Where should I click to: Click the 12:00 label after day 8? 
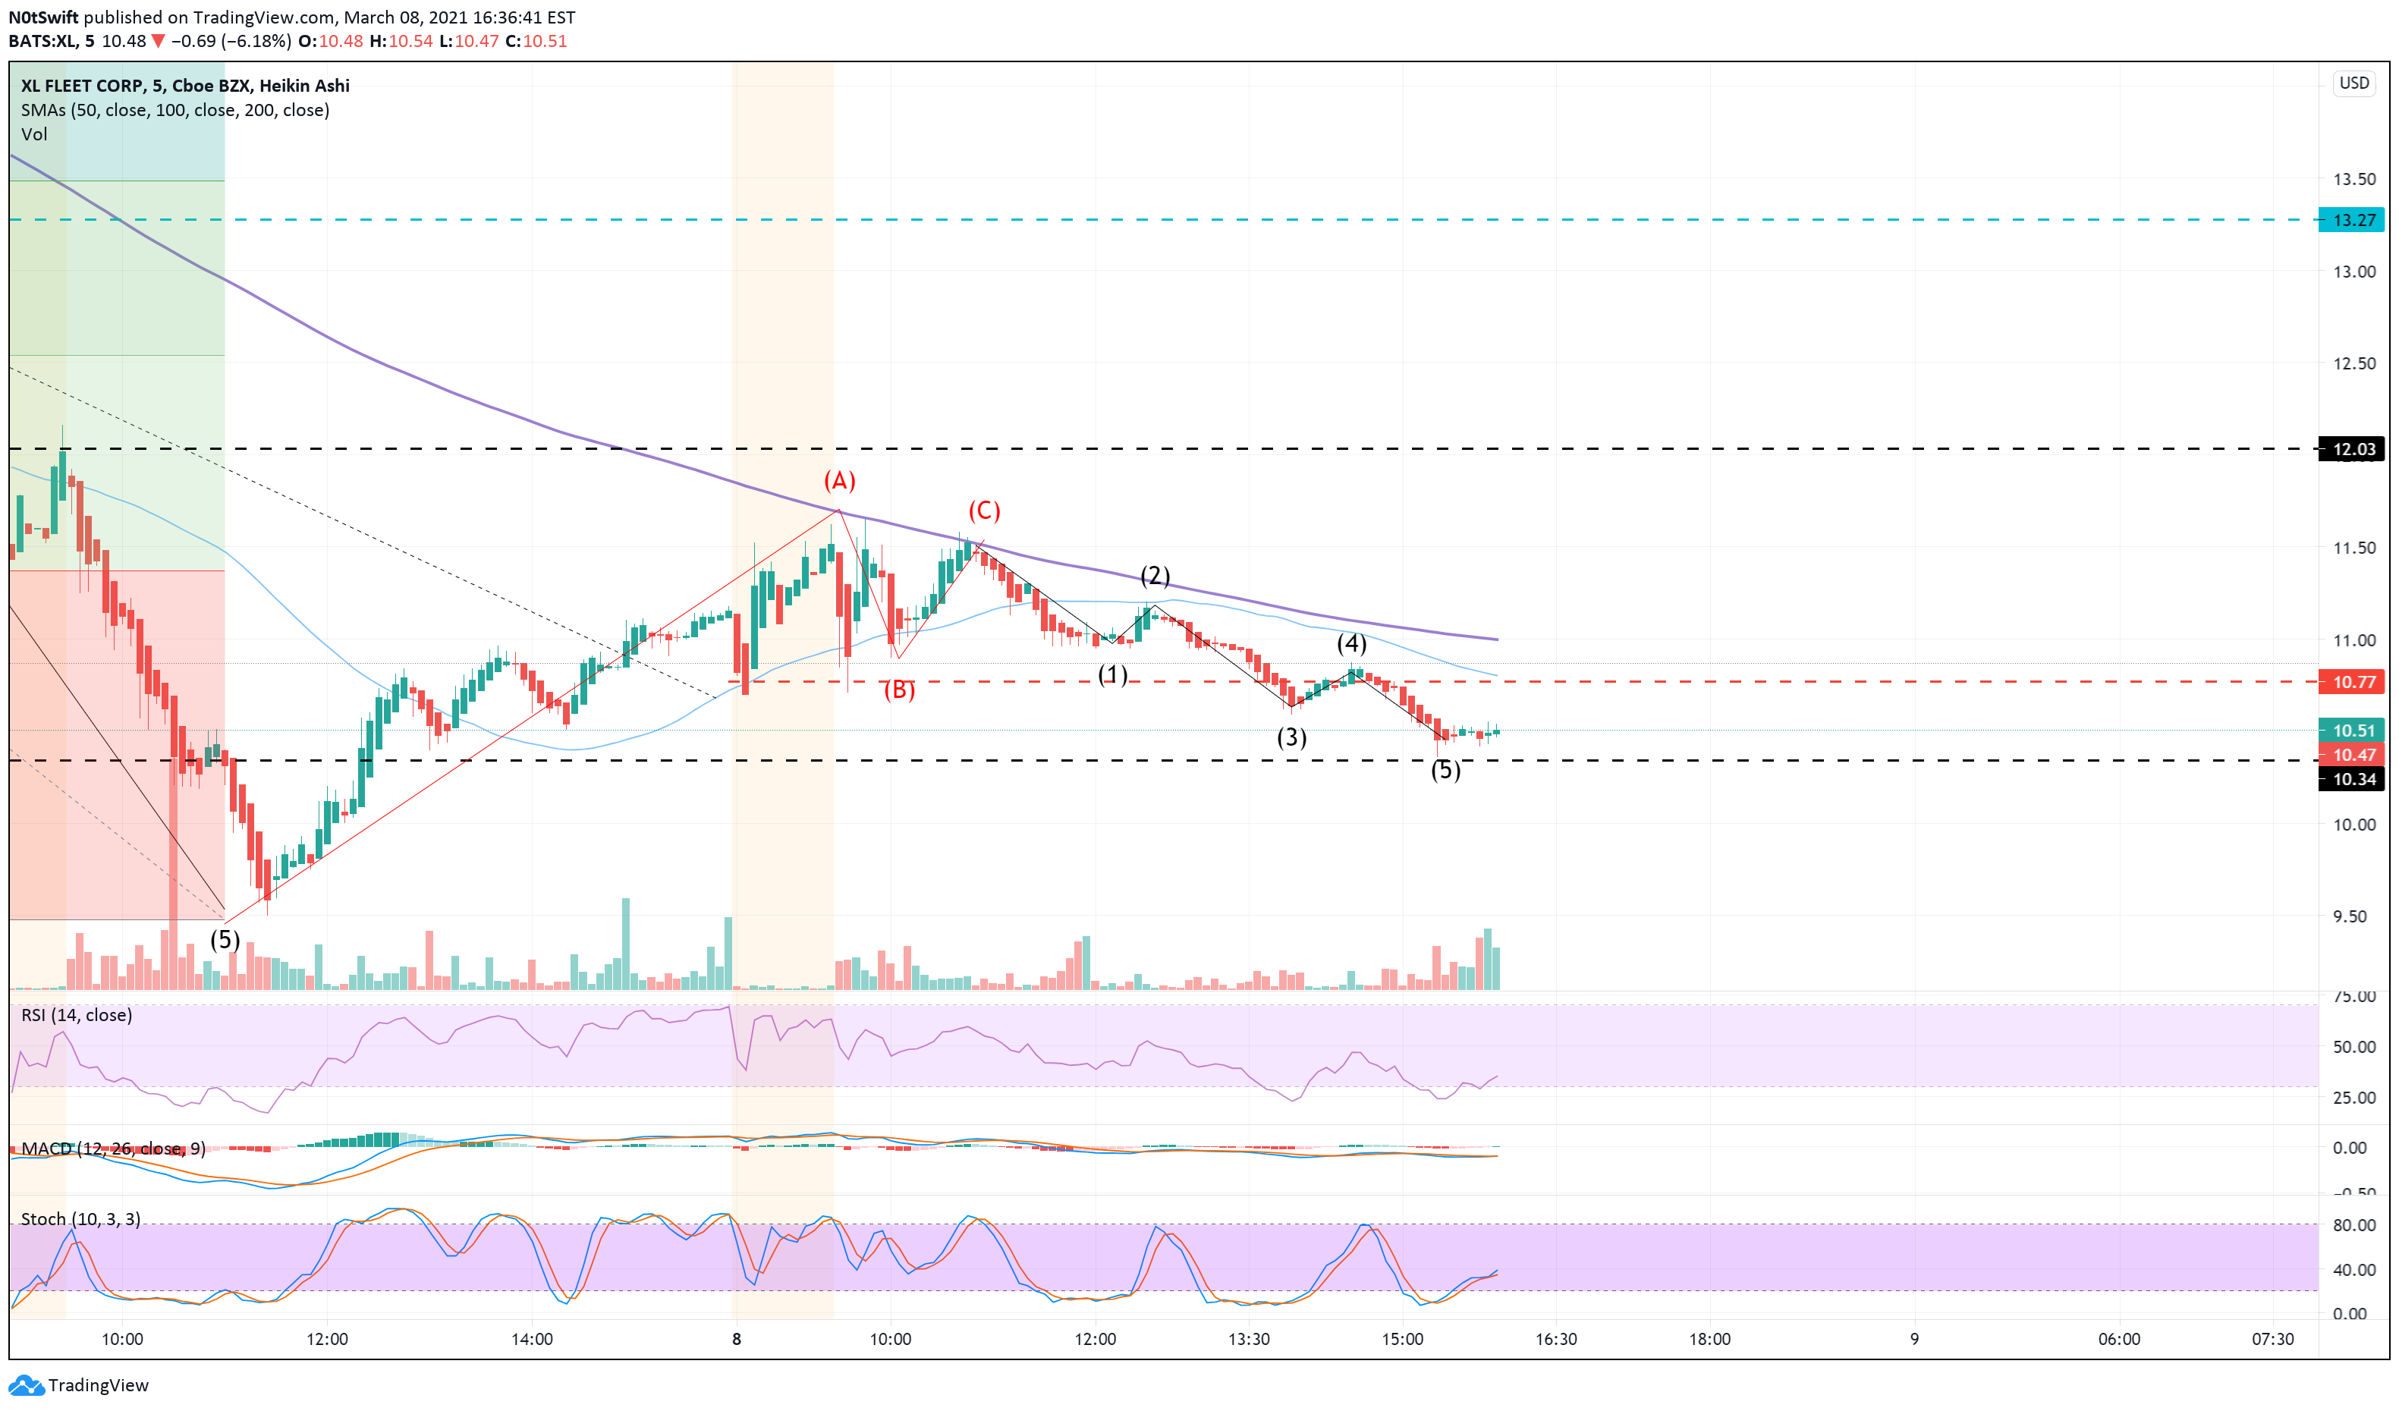(x=1096, y=1340)
